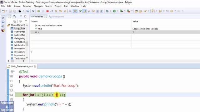Screen dimensions: 200x112
Task: Select the variable 'i' row
Action: coord(115,32)
